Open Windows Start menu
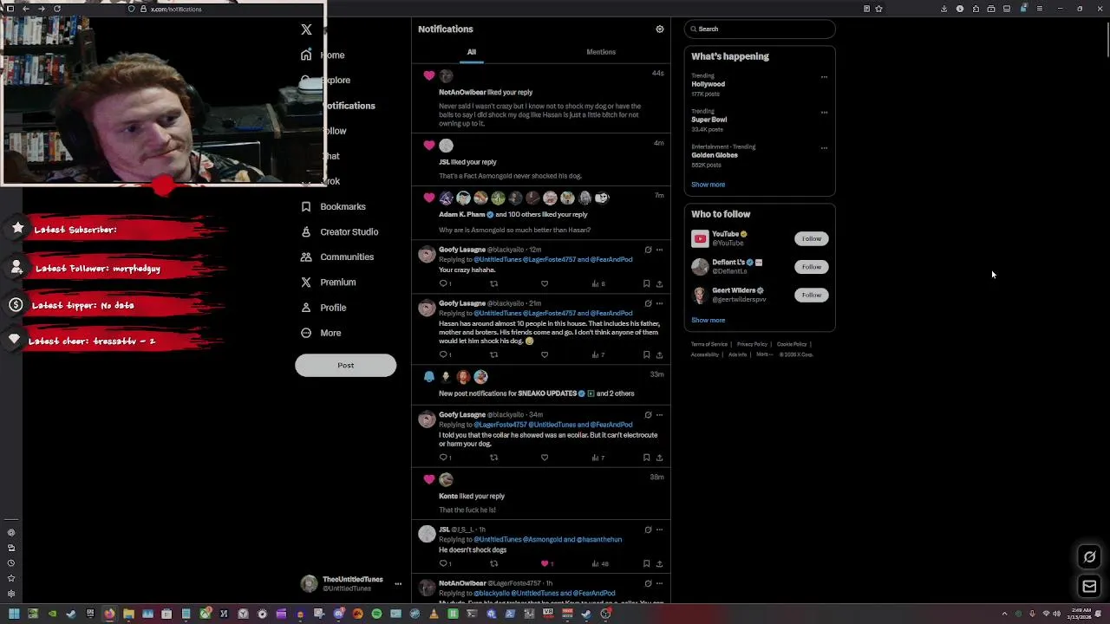Image resolution: width=1110 pixels, height=624 pixels. pyautogui.click(x=14, y=614)
